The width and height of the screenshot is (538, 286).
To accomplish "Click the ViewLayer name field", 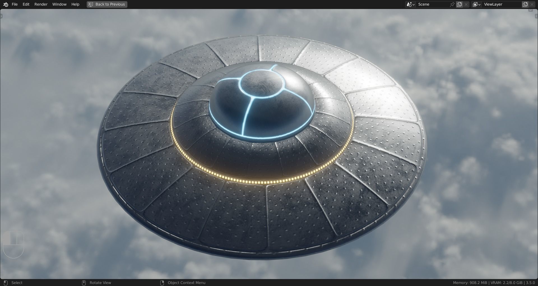I will [502, 4].
